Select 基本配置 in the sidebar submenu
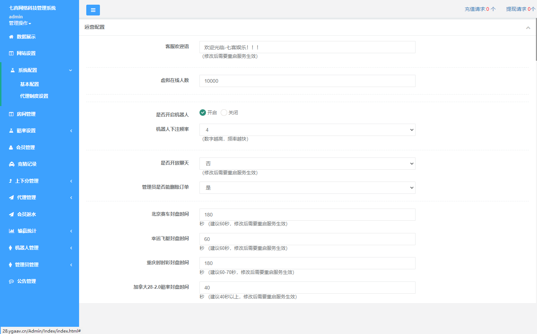 (29, 84)
